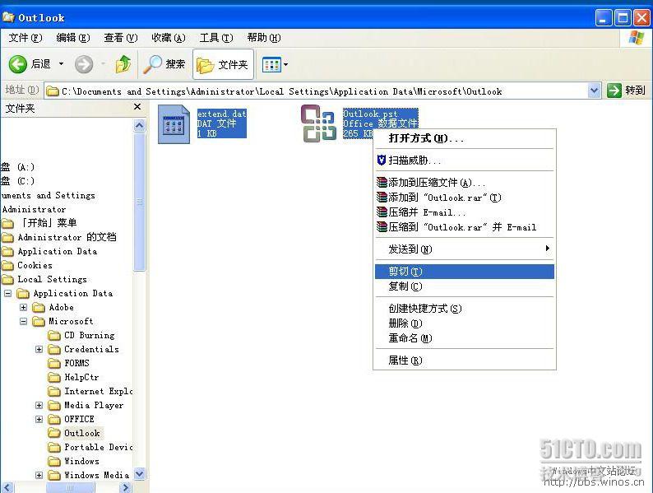Screen dimensions: 653x493
Task: Choose 压缩并 E-mail option
Action: 465,212
